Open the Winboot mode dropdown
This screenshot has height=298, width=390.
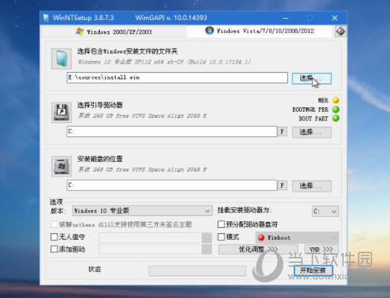(297, 238)
